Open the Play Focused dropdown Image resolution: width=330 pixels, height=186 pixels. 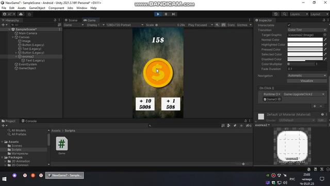(x=200, y=25)
